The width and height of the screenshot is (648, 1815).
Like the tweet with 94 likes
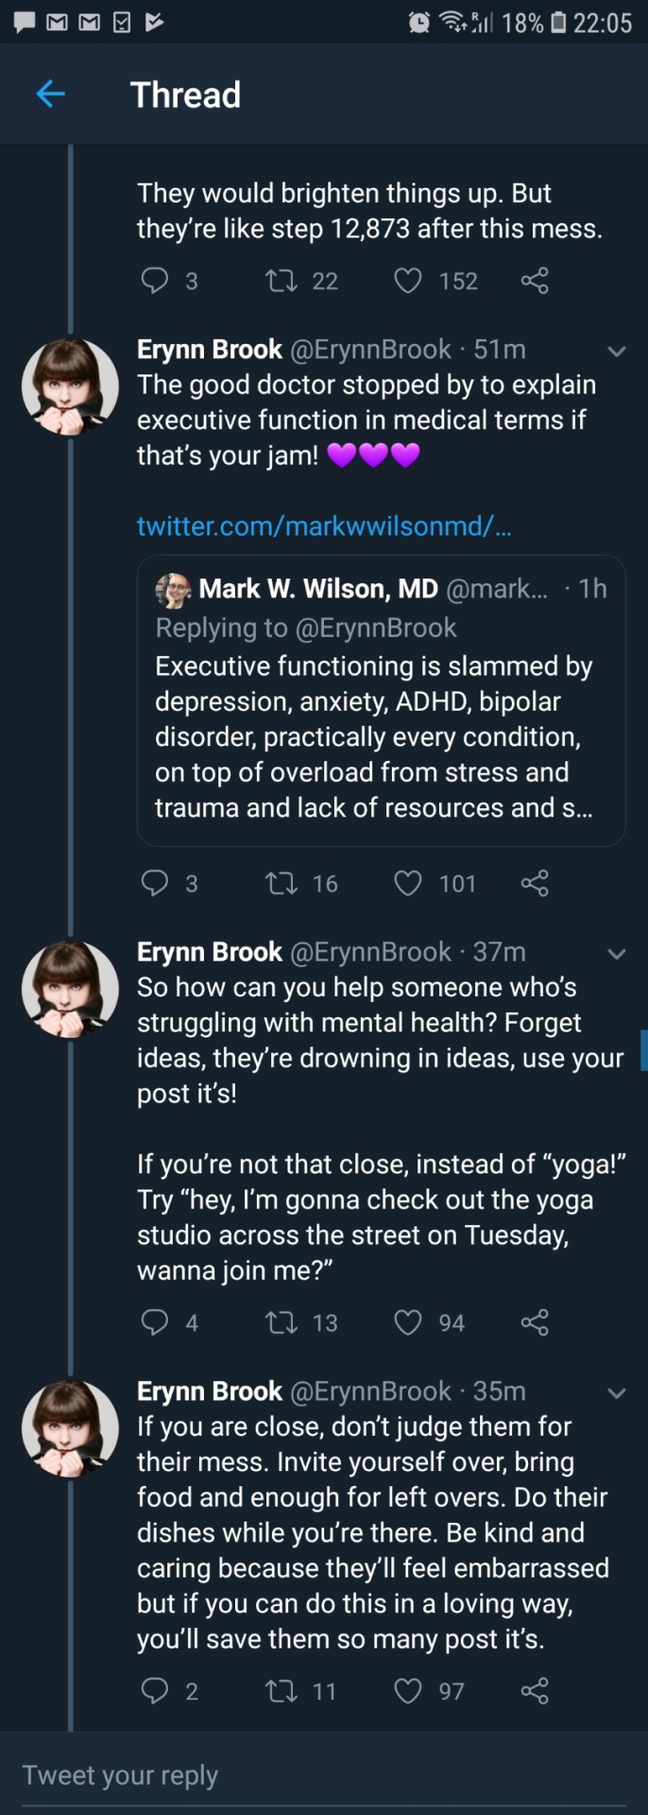coord(407,1322)
